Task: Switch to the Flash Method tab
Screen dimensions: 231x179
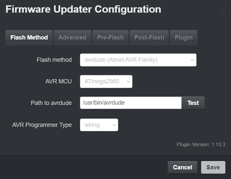Action: (x=29, y=38)
